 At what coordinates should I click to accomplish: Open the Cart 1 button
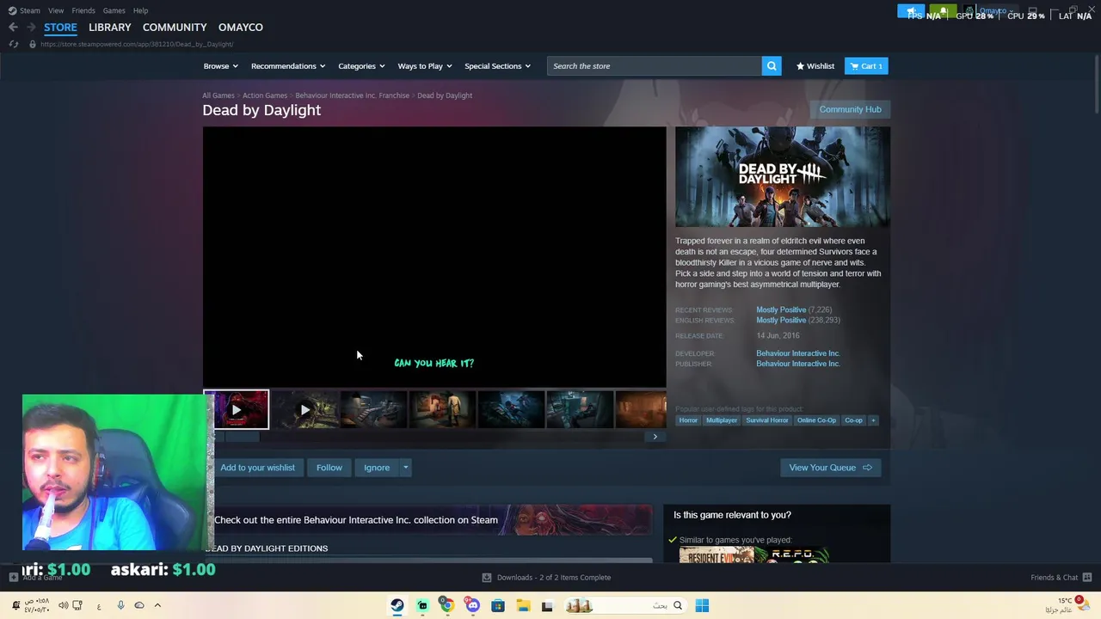click(x=866, y=66)
